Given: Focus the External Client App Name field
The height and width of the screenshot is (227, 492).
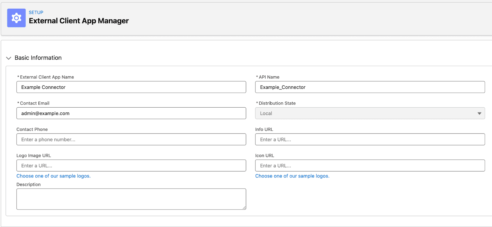Looking at the screenshot, I should pyautogui.click(x=131, y=87).
